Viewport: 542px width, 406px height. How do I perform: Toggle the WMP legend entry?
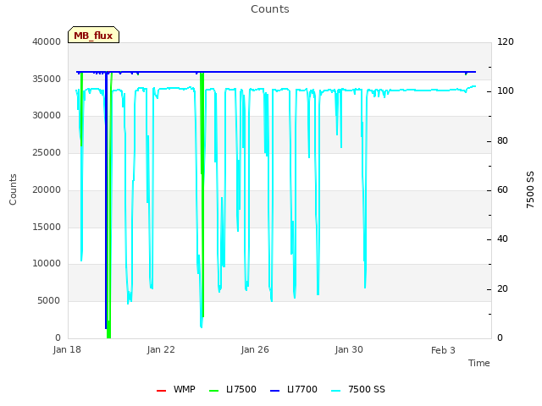point(176,389)
